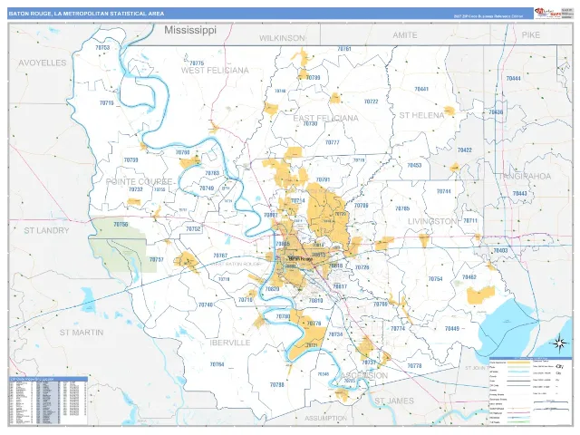Click the PIKE county label

531,35
